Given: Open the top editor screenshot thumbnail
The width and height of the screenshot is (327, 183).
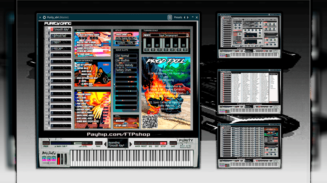Looking at the screenshot, I should 249,36.
